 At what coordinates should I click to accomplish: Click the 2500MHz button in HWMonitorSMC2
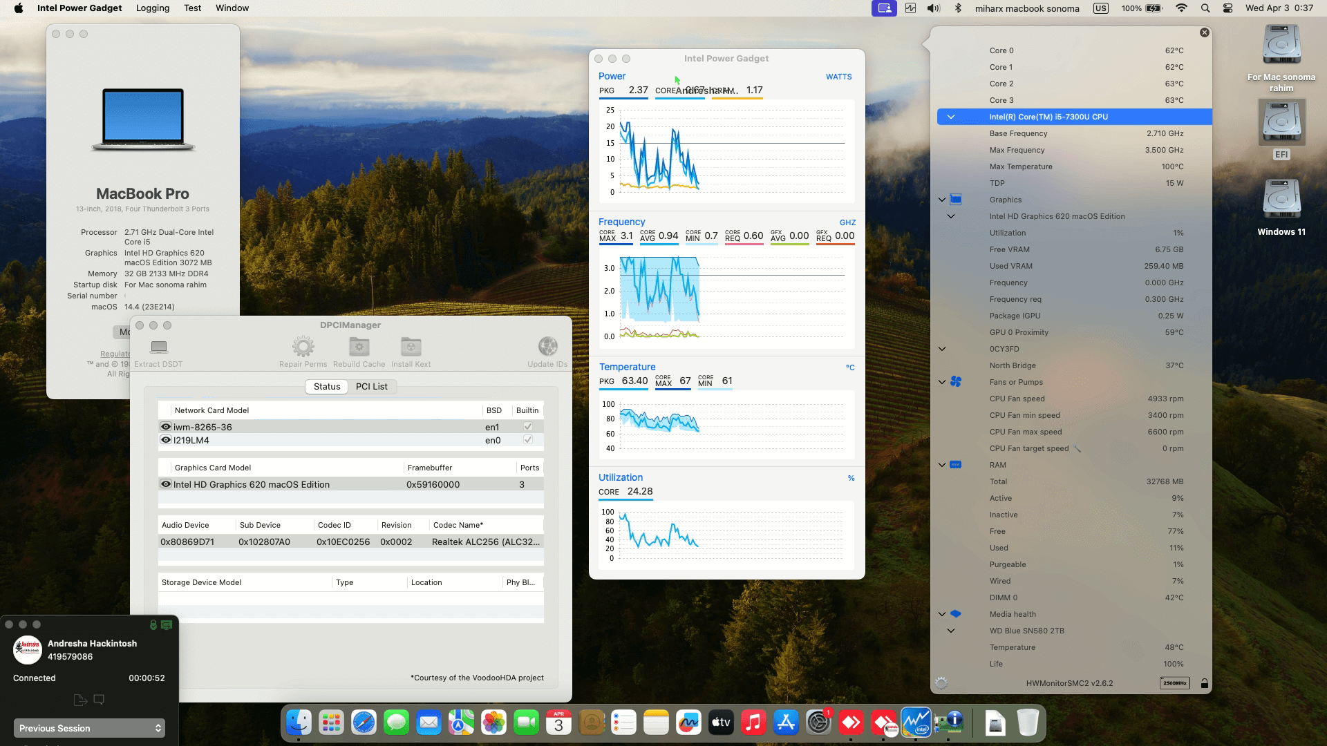point(1175,682)
